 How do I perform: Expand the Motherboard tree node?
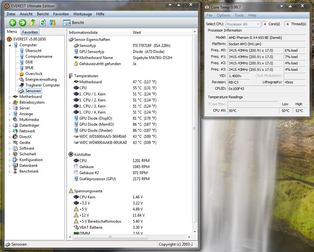[10, 97]
